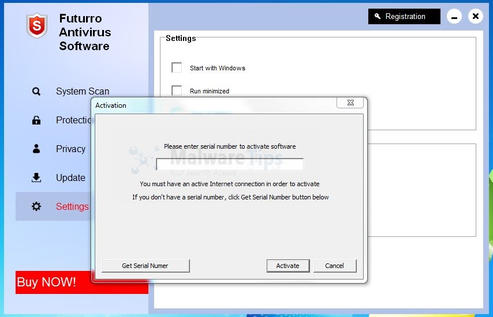Click the 'active Internet connection' notice text
The height and width of the screenshot is (317, 493).
click(x=230, y=184)
